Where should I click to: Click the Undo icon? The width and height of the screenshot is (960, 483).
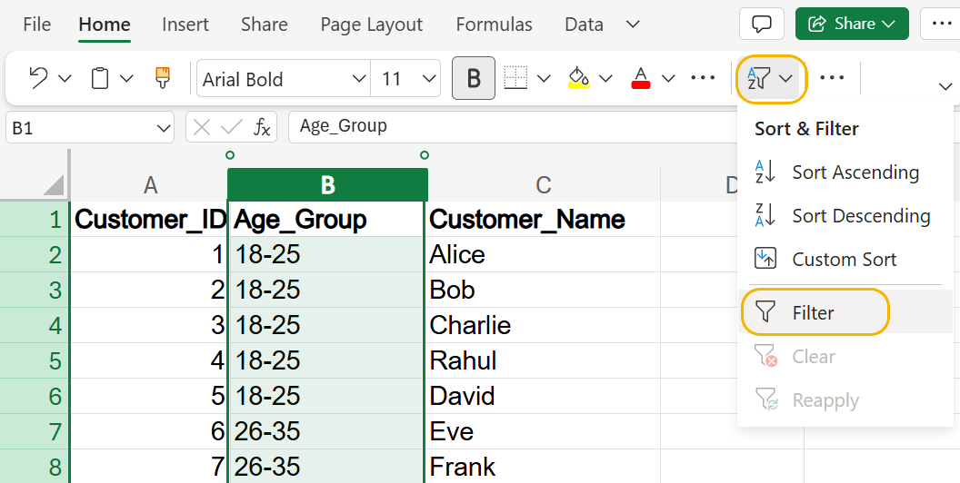(x=38, y=78)
